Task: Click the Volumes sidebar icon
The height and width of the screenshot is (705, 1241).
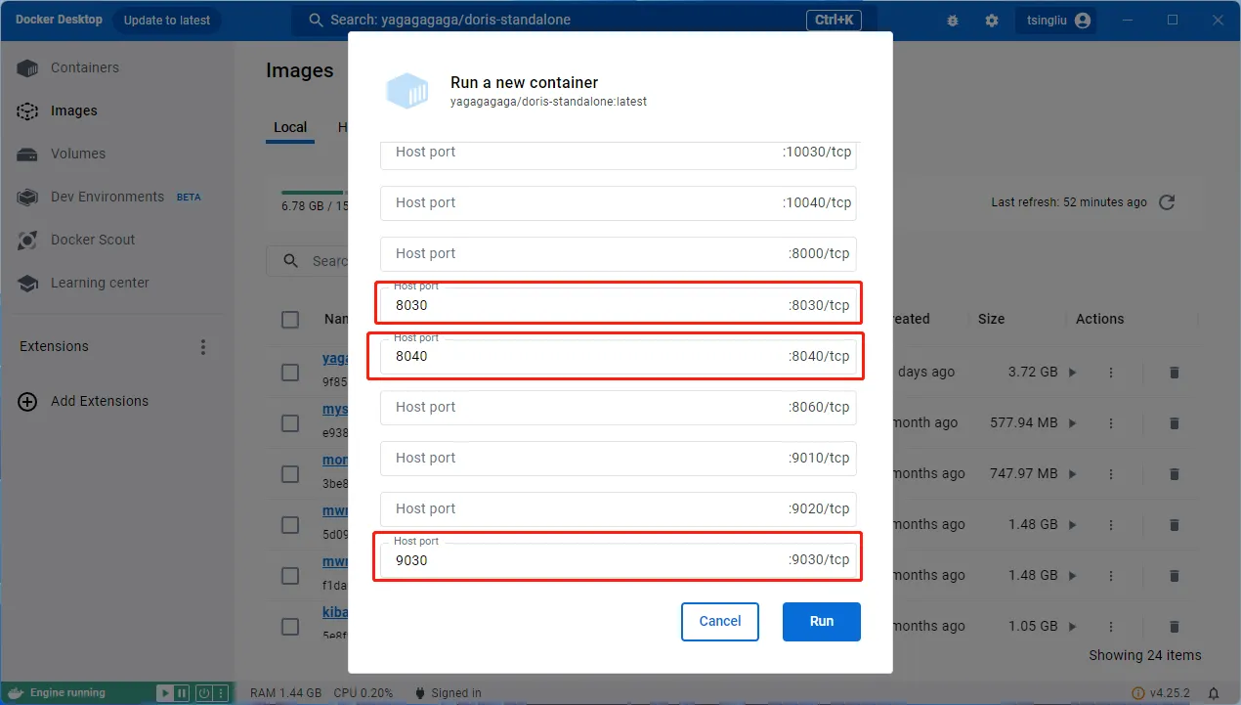Action: coord(27,154)
